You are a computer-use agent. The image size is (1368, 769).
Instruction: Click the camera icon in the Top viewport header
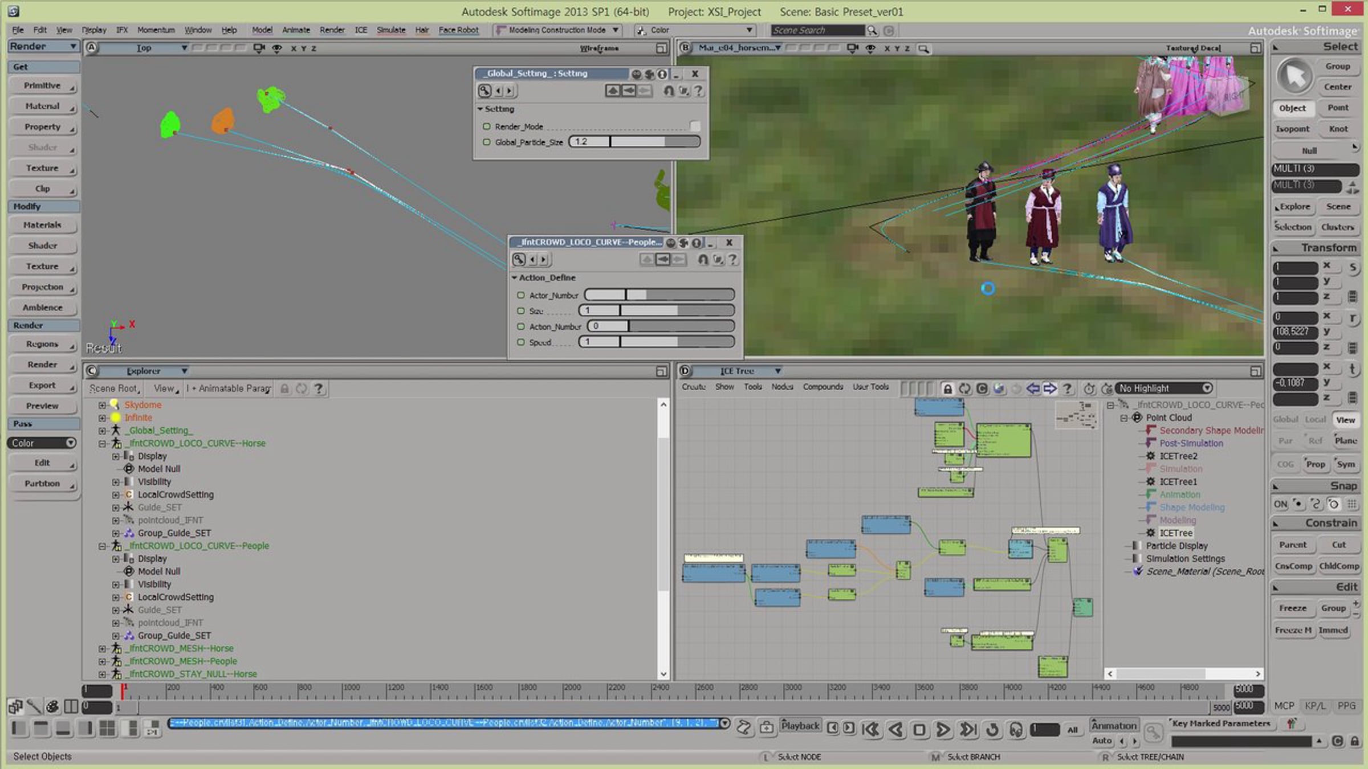[x=259, y=48]
